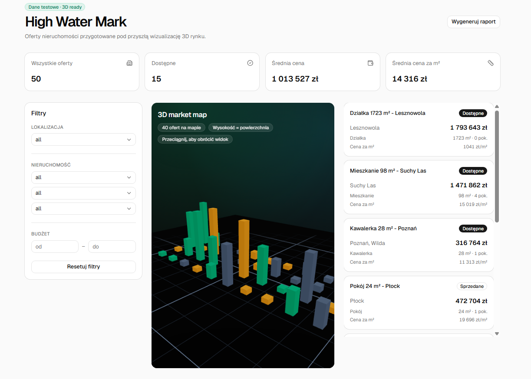
Task: Click Dostępne badge on Kawalerka Poznań listing
Action: coord(473,229)
